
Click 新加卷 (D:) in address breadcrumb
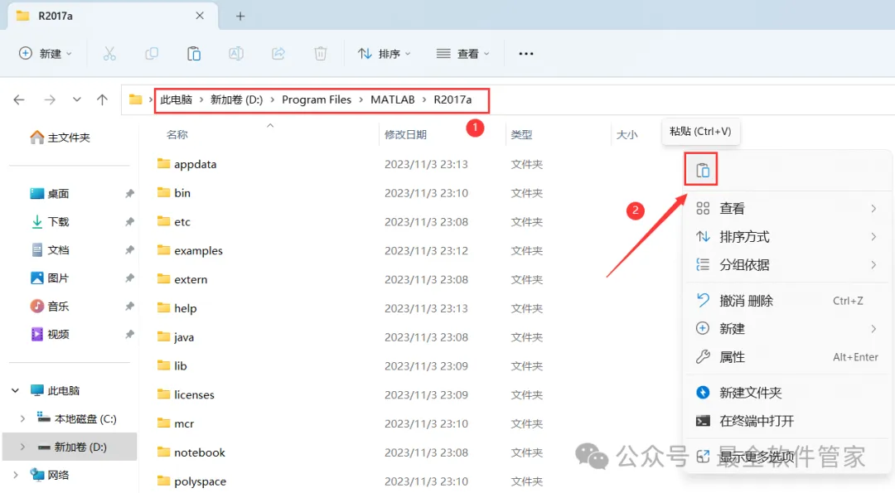236,100
